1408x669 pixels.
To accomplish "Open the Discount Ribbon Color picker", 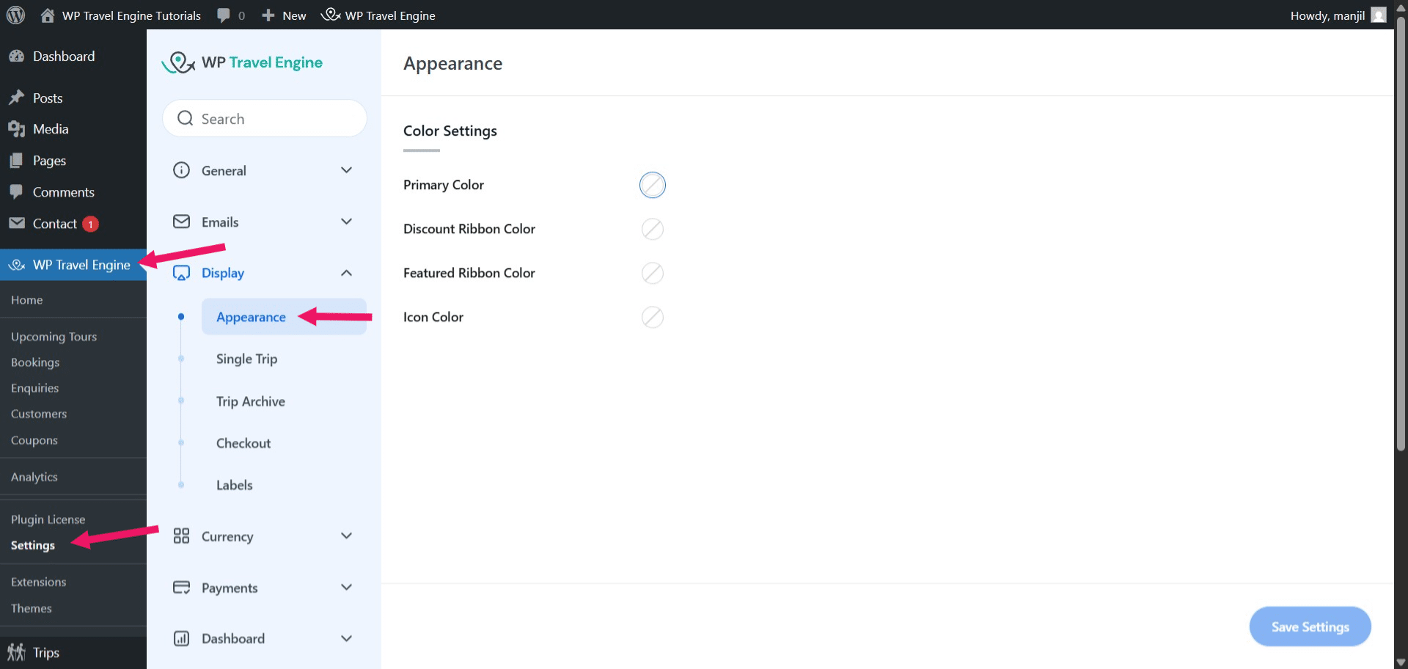I will (x=652, y=229).
